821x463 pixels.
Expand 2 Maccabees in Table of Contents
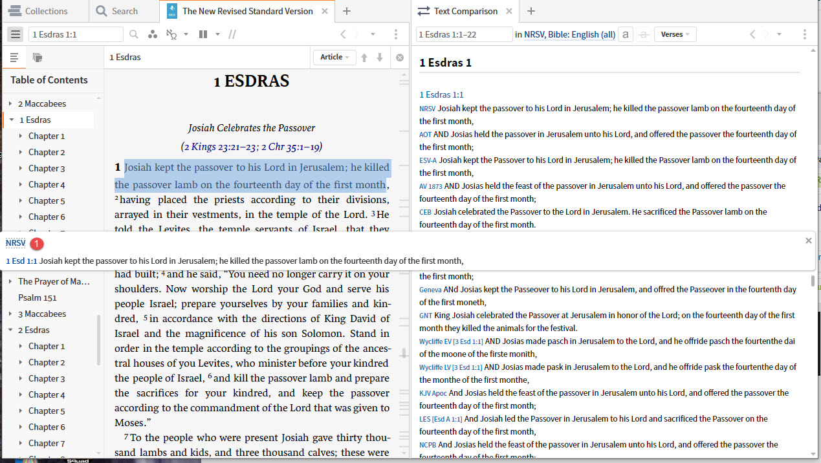(11, 103)
